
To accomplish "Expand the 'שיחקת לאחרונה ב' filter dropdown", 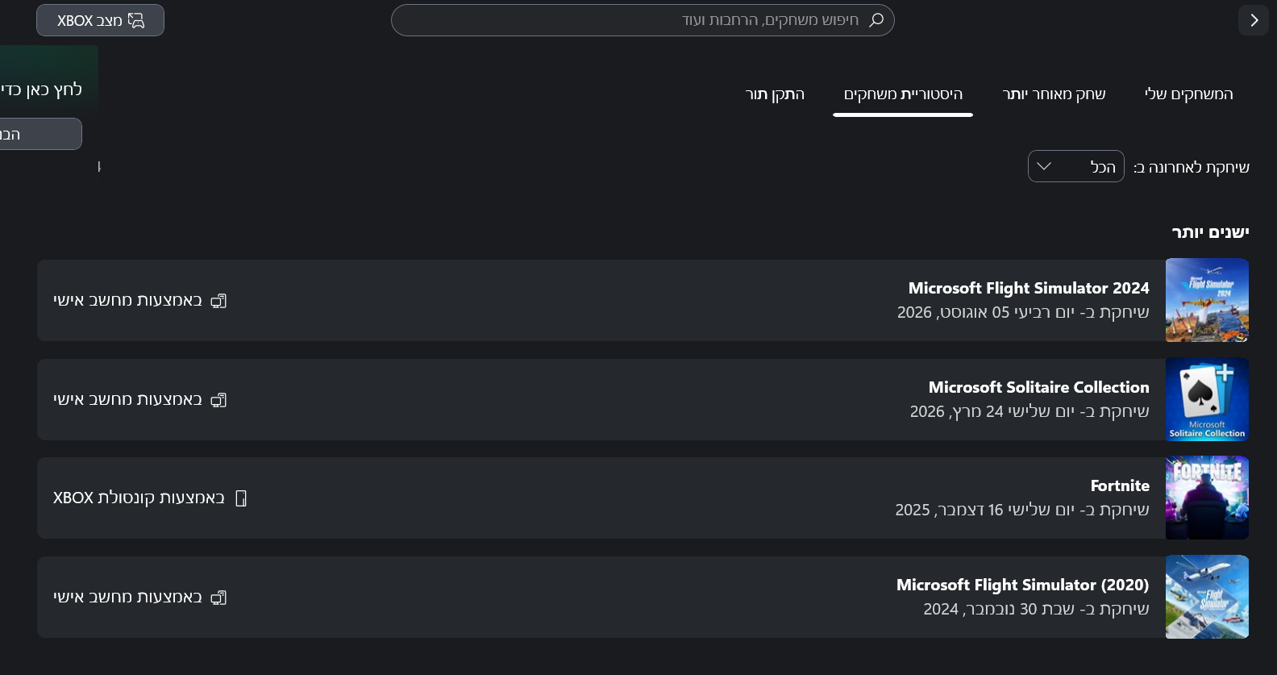I will click(1075, 166).
